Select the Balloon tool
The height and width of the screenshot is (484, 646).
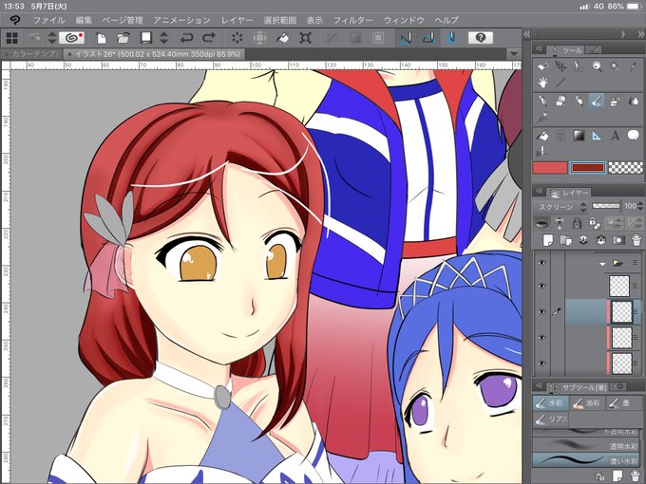point(634,136)
